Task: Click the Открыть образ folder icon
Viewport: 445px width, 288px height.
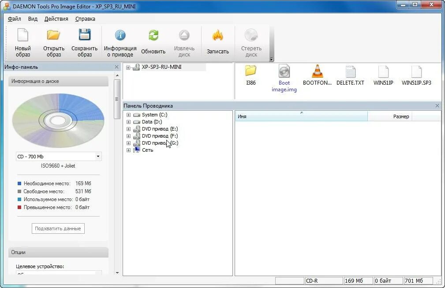Action: point(53,35)
